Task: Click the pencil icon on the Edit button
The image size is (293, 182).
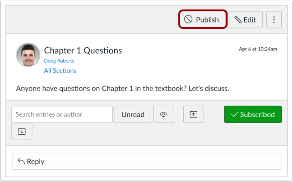Action: coord(238,19)
